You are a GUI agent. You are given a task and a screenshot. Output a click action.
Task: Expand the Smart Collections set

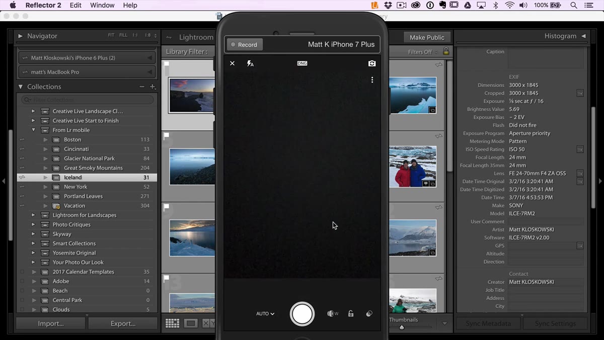coord(33,243)
